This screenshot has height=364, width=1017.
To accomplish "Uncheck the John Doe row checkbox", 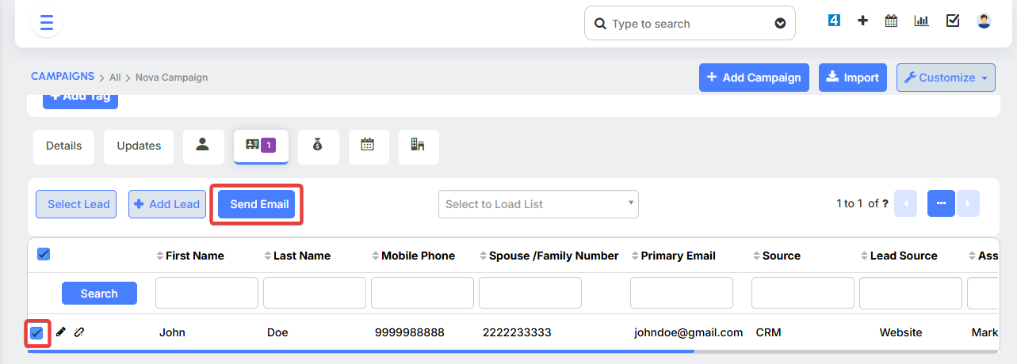I will [36, 333].
